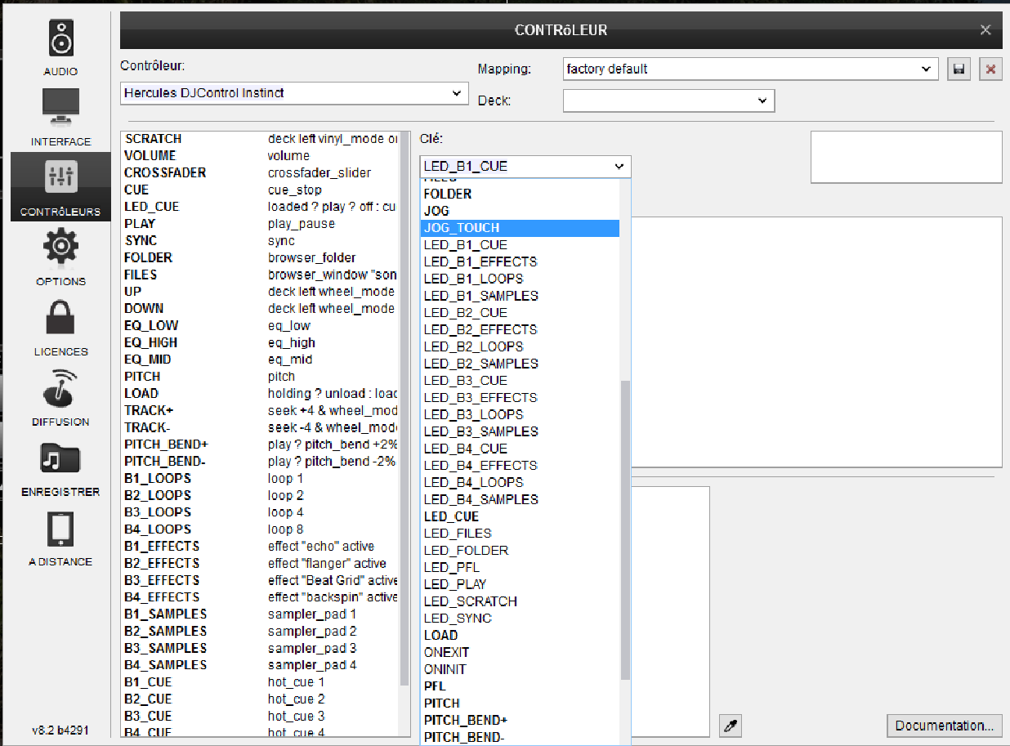Choose JOG in the key dropdown list
Screen dimensions: 1010x746
[520, 211]
